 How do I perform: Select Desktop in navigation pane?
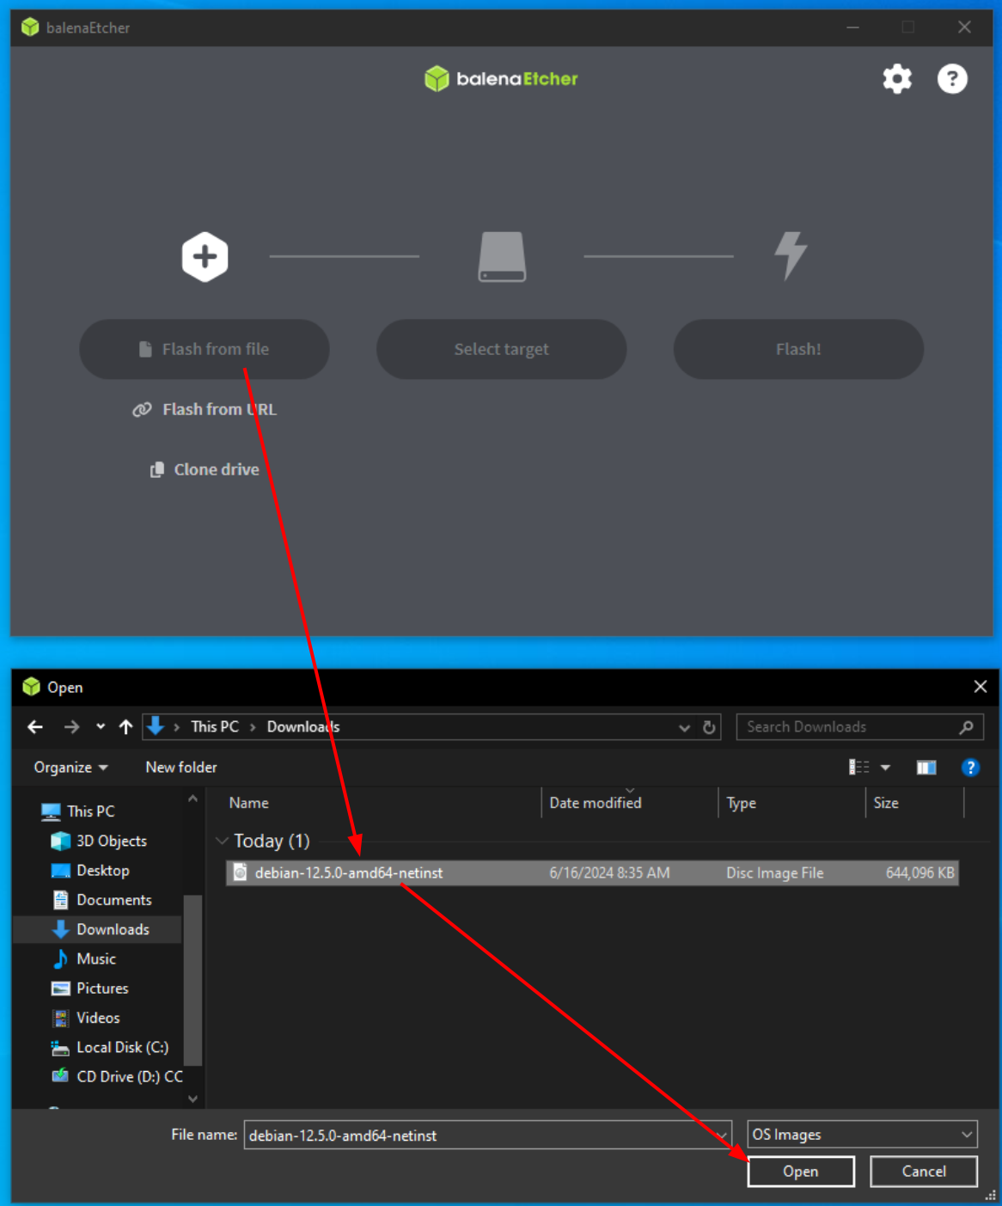[102, 871]
